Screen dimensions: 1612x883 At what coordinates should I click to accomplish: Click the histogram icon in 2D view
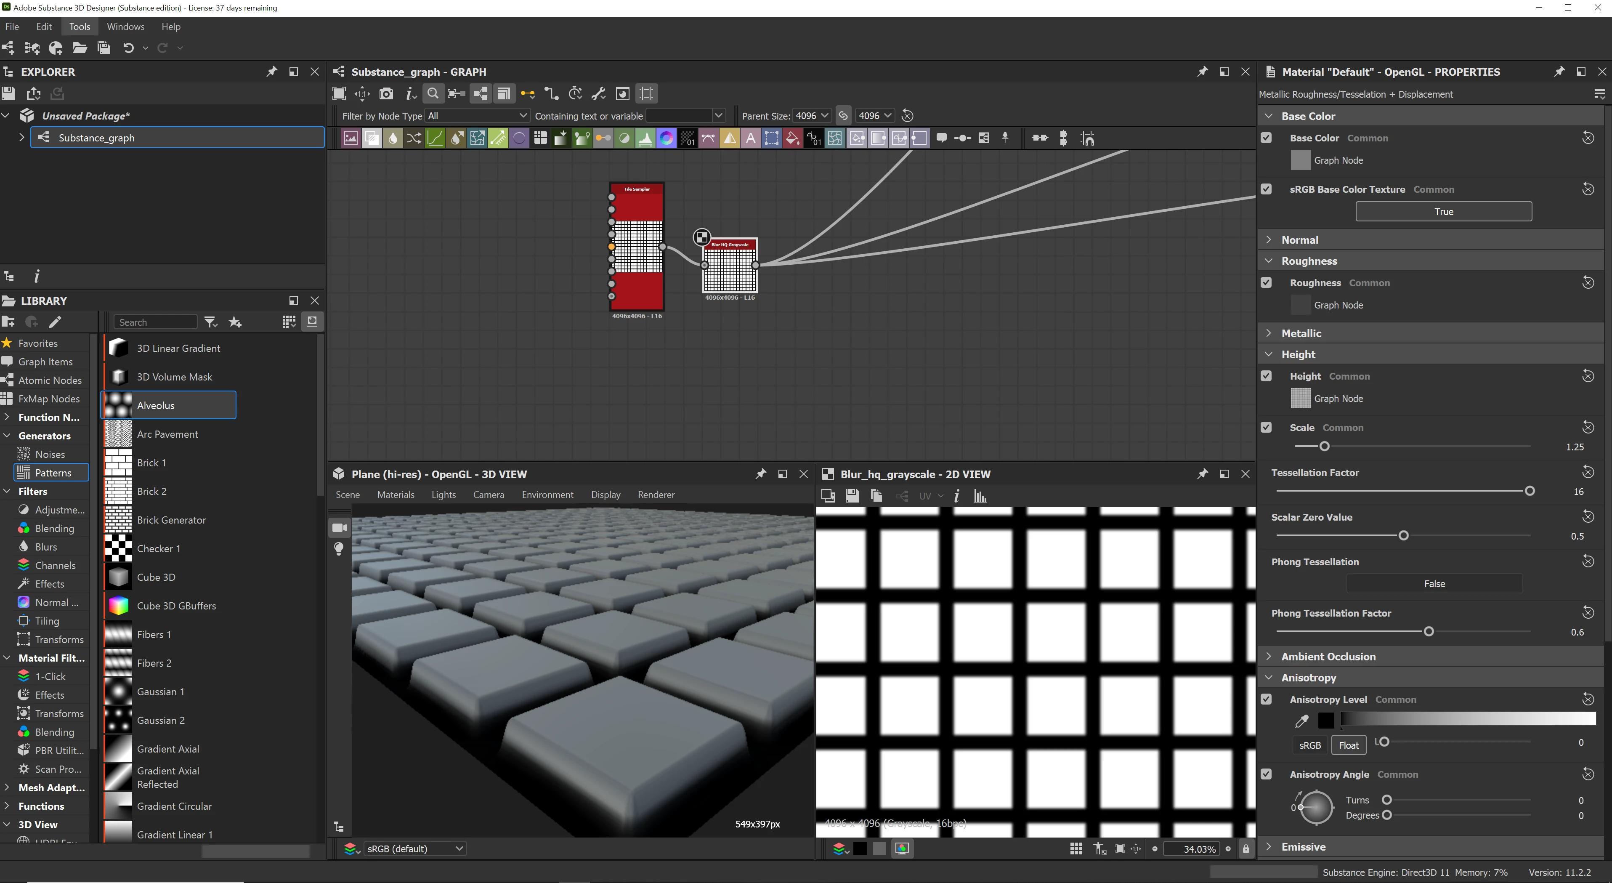coord(980,496)
